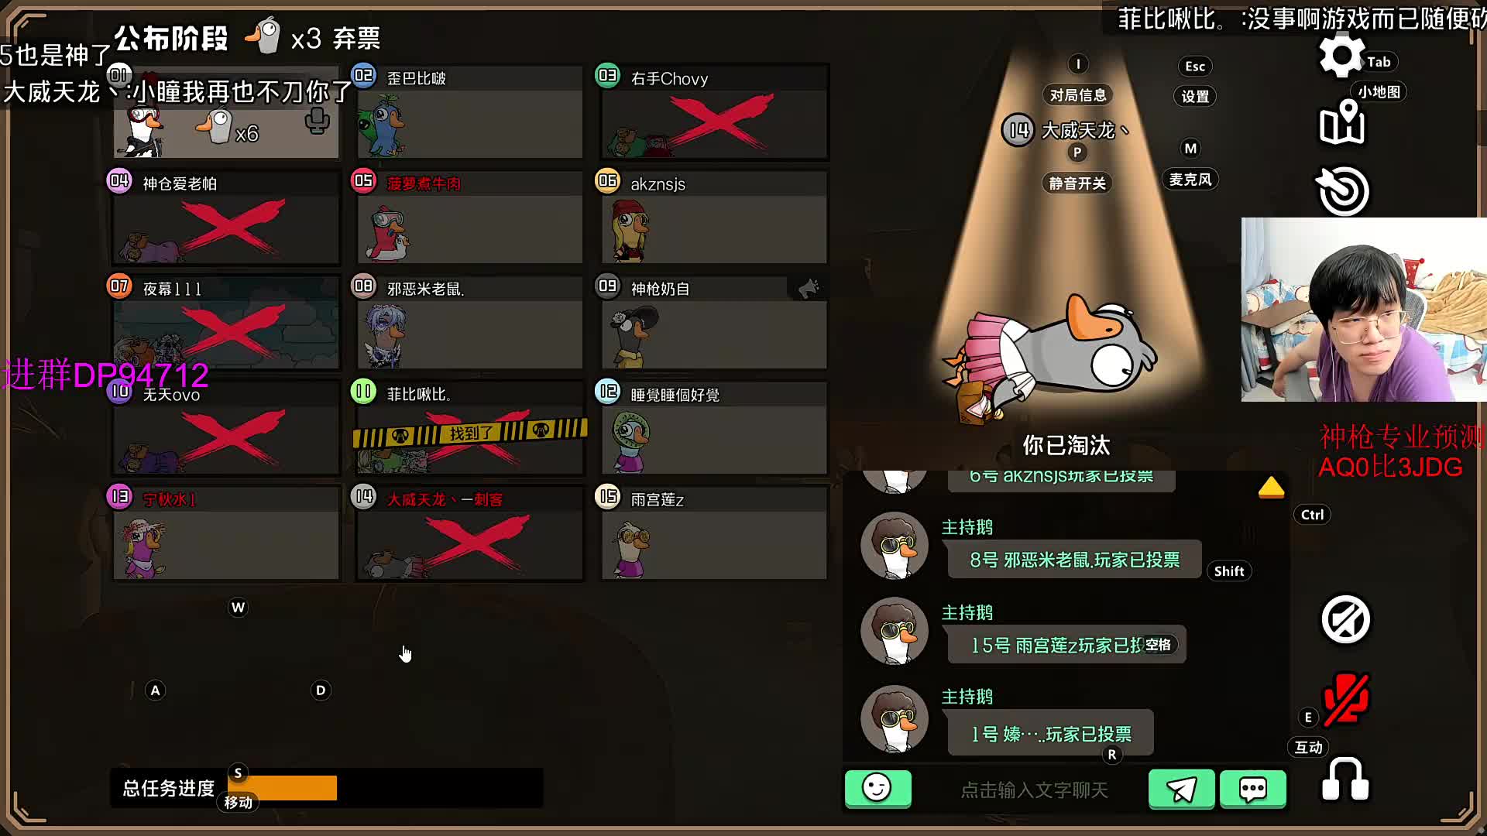Open the minimap icon
Viewport: 1487px width, 836px height.
[x=1341, y=122]
